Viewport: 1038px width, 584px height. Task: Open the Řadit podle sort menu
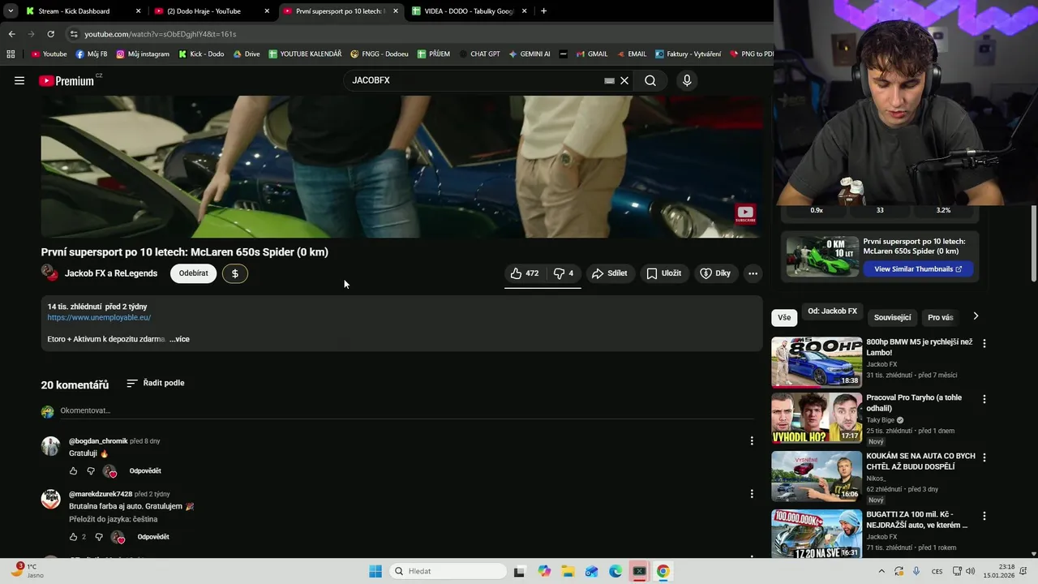pyautogui.click(x=156, y=383)
